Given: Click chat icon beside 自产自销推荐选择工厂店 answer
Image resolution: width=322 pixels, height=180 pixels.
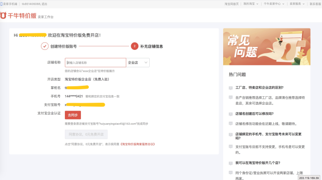Looking at the screenshot, I should click(x=231, y=98).
